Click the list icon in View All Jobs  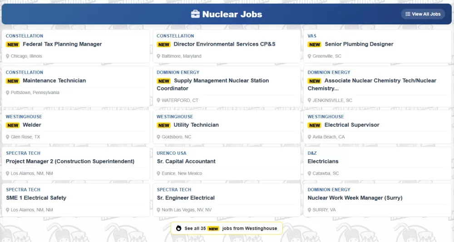[408, 14]
